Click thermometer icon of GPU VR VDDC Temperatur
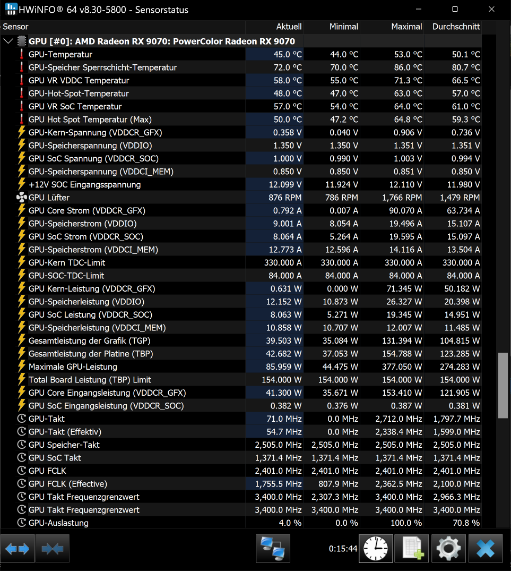The height and width of the screenshot is (571, 511). coord(21,80)
